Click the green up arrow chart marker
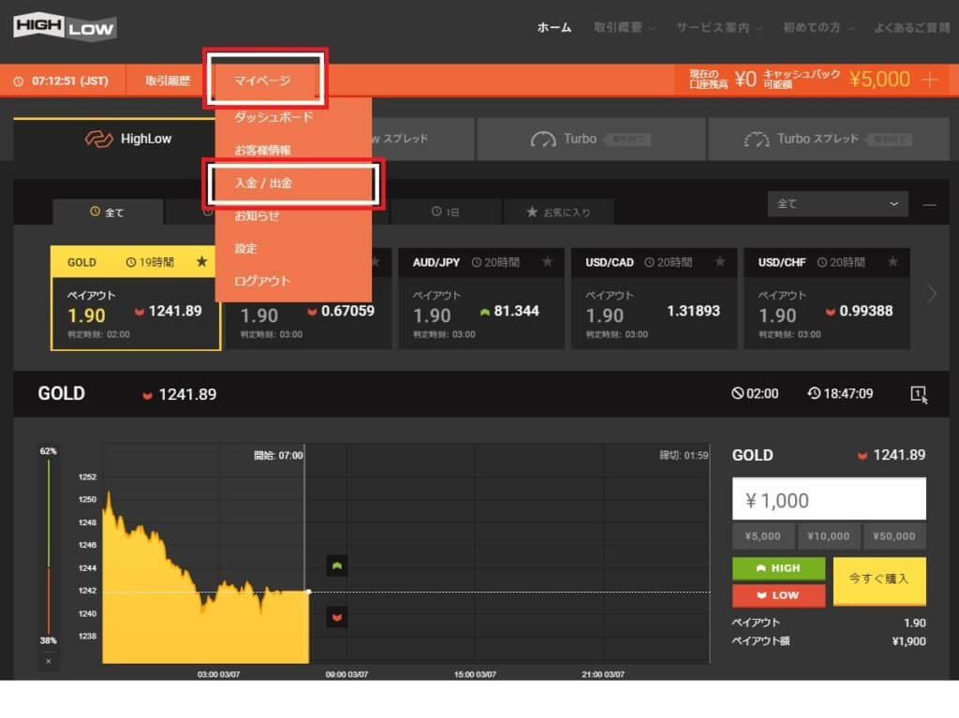The width and height of the screenshot is (959, 718). pyautogui.click(x=337, y=566)
